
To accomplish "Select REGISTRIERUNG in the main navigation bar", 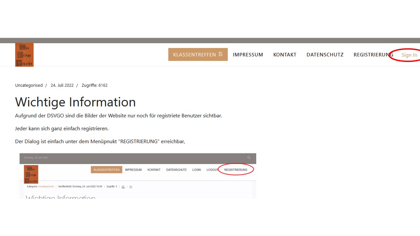I will (x=373, y=55).
